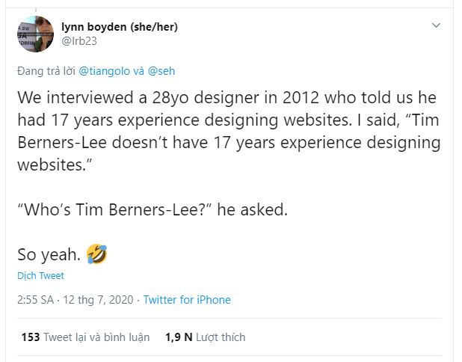Click the bold '1,9 N' likes count
This screenshot has width=462, height=362.
point(179,337)
